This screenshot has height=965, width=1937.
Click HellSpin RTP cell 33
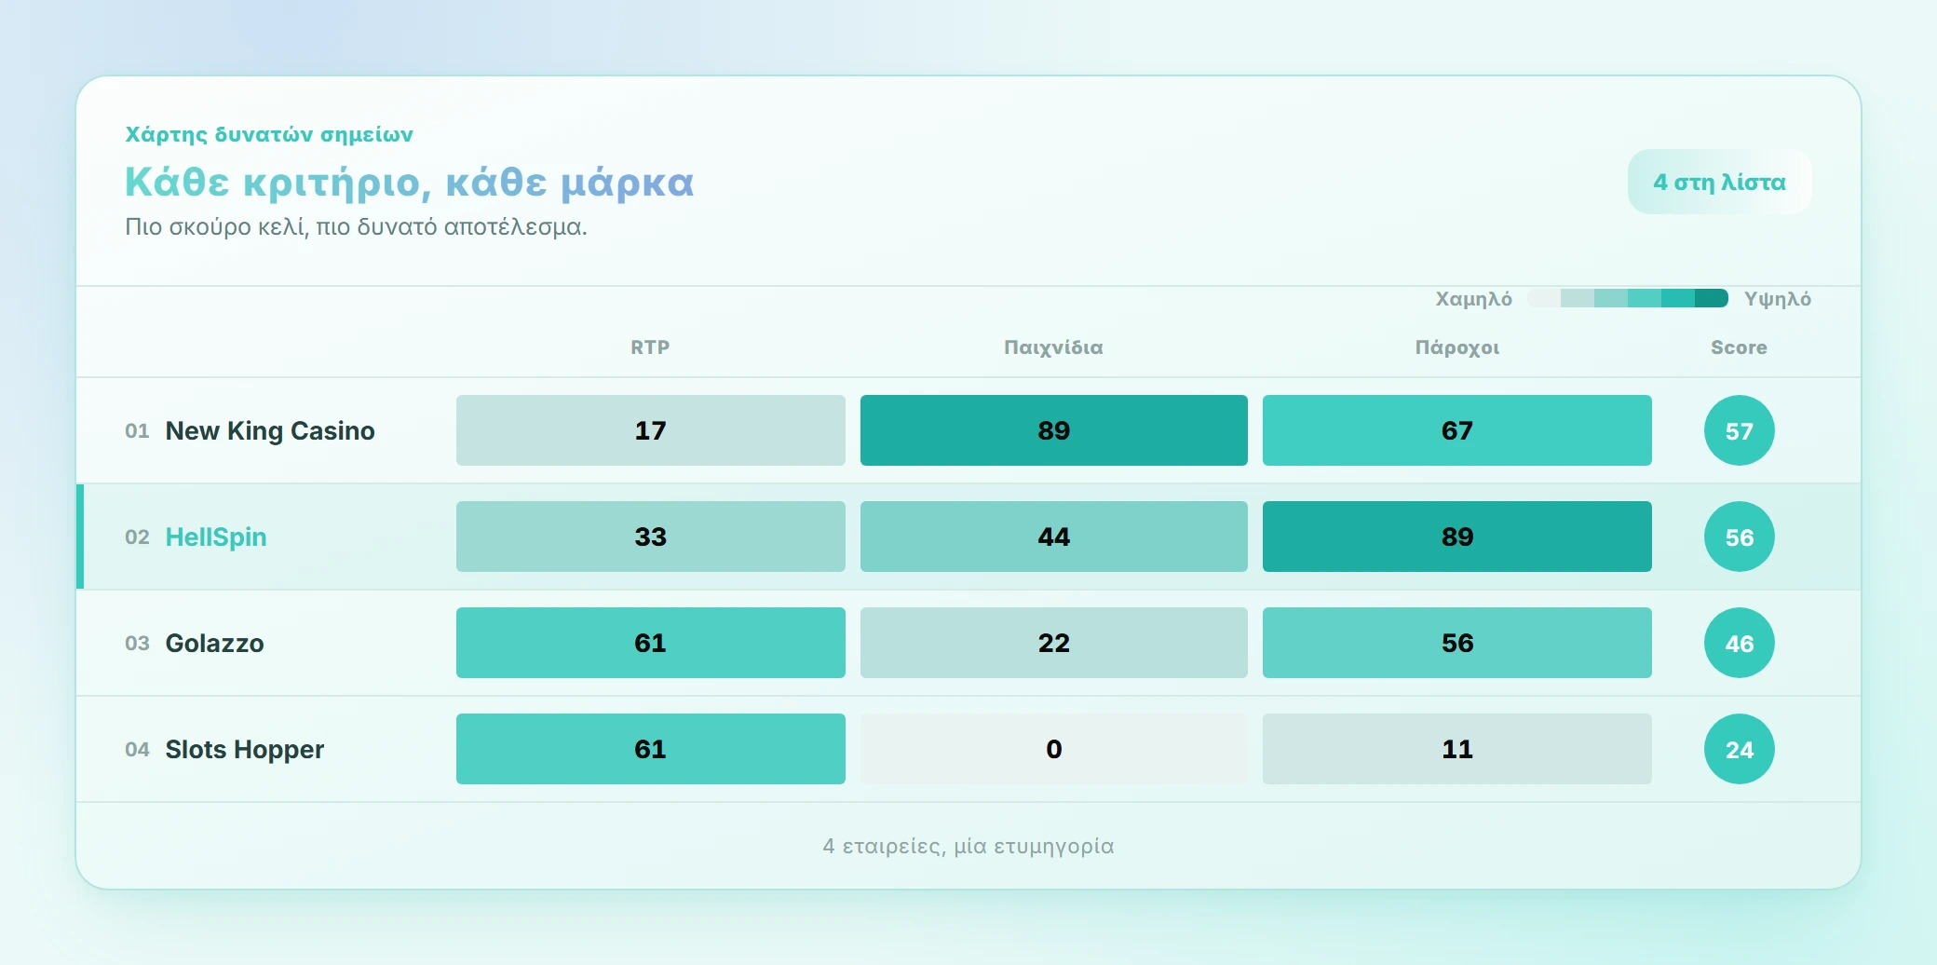click(x=651, y=537)
